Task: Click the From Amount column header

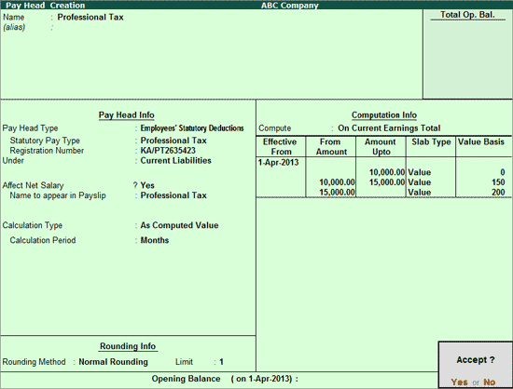Action: point(331,147)
